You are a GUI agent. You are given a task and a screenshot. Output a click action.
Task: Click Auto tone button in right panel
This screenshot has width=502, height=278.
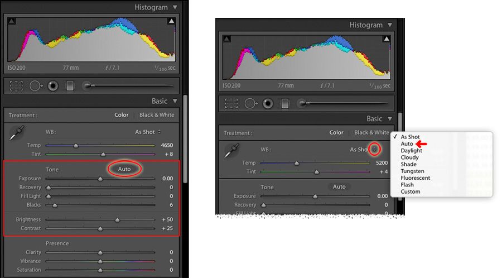[x=339, y=186]
